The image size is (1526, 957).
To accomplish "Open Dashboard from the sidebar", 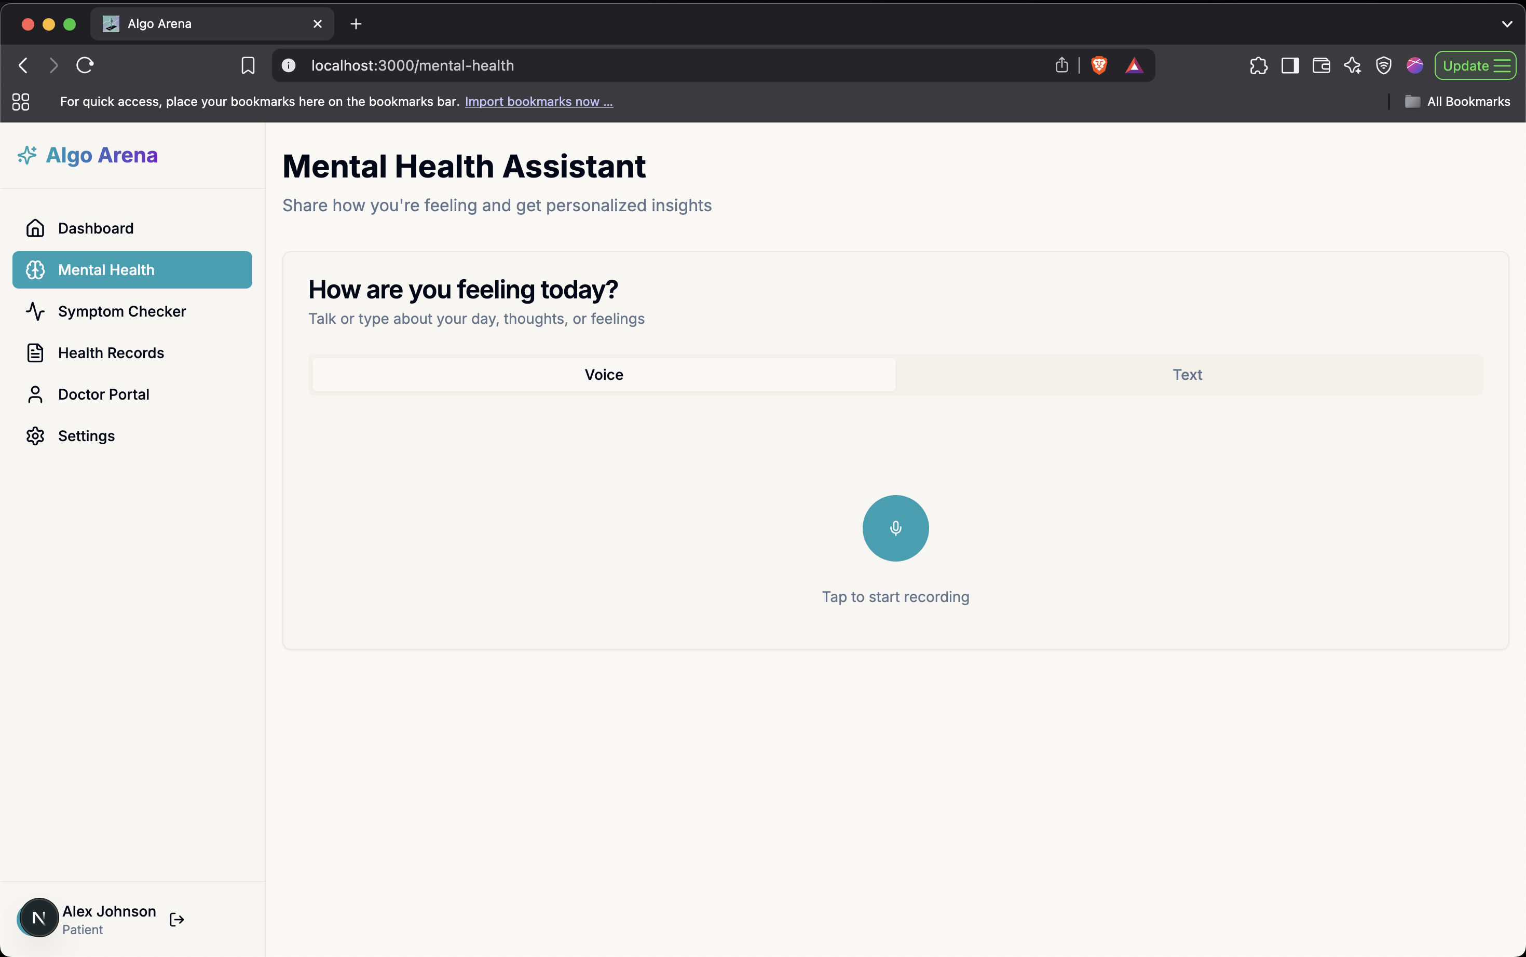I will click(x=95, y=228).
